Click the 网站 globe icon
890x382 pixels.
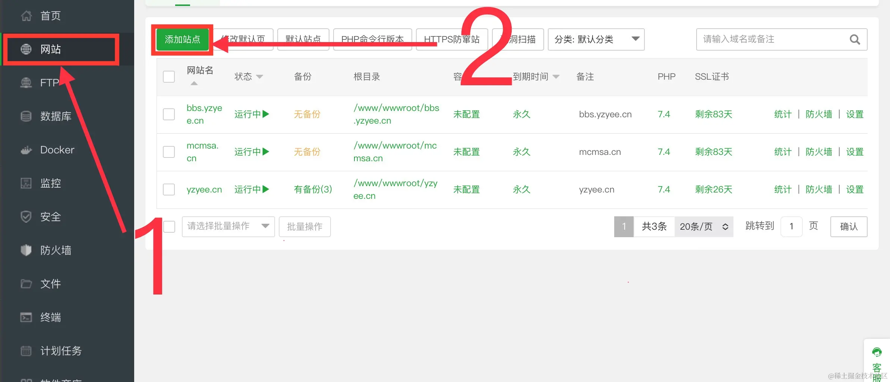click(x=26, y=49)
